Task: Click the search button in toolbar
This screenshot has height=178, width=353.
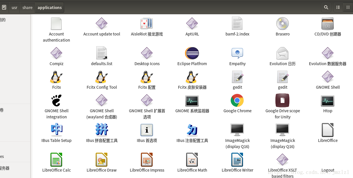Action: (326, 8)
